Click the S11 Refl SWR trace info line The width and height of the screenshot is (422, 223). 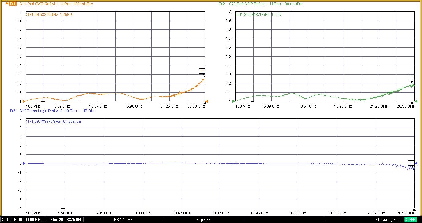(x=56, y=4)
